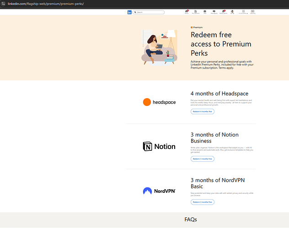Go to the Jobs briefcase icon
The width and height of the screenshot is (289, 228).
point(205,12)
